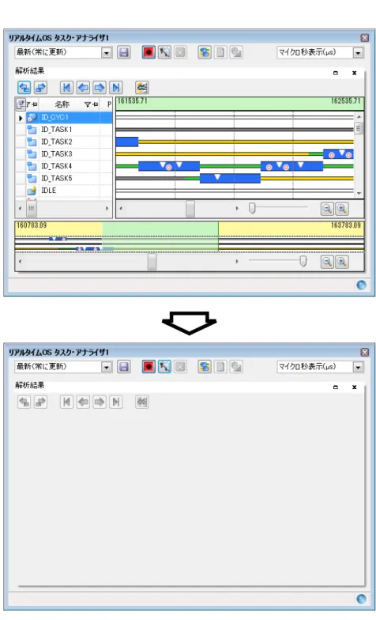Screen dimensions: 376x620
Task: Click the document list icon in the upper window
Action: 220,52
